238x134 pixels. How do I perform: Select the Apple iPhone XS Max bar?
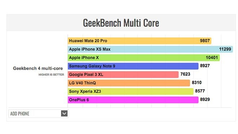[x=150, y=49]
